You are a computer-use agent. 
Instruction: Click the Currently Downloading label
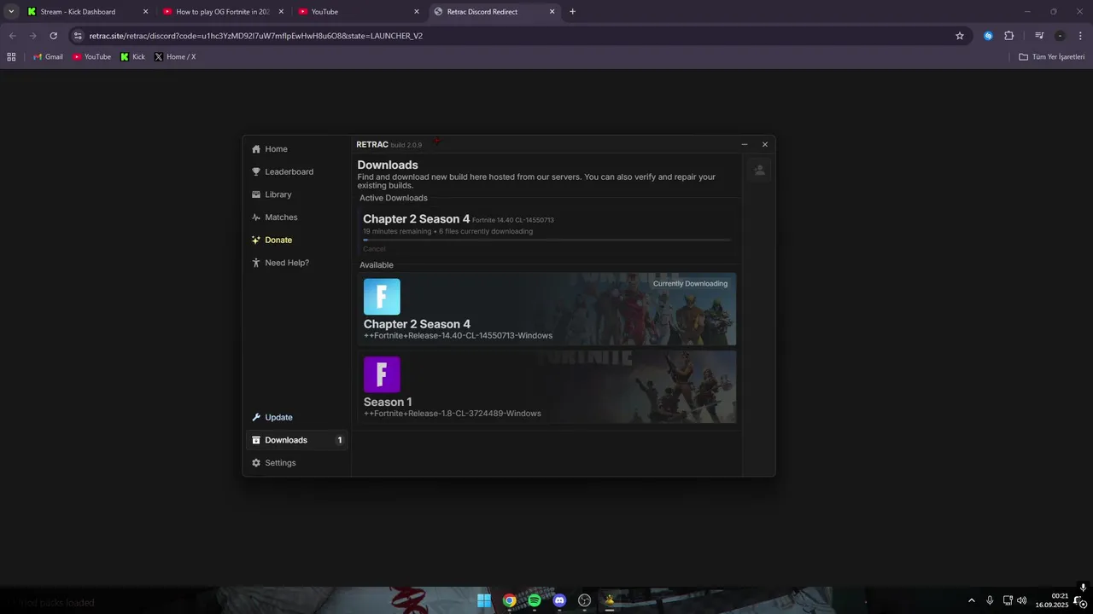pyautogui.click(x=690, y=284)
